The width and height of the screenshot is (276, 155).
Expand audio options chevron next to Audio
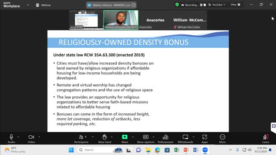click(x=18, y=137)
